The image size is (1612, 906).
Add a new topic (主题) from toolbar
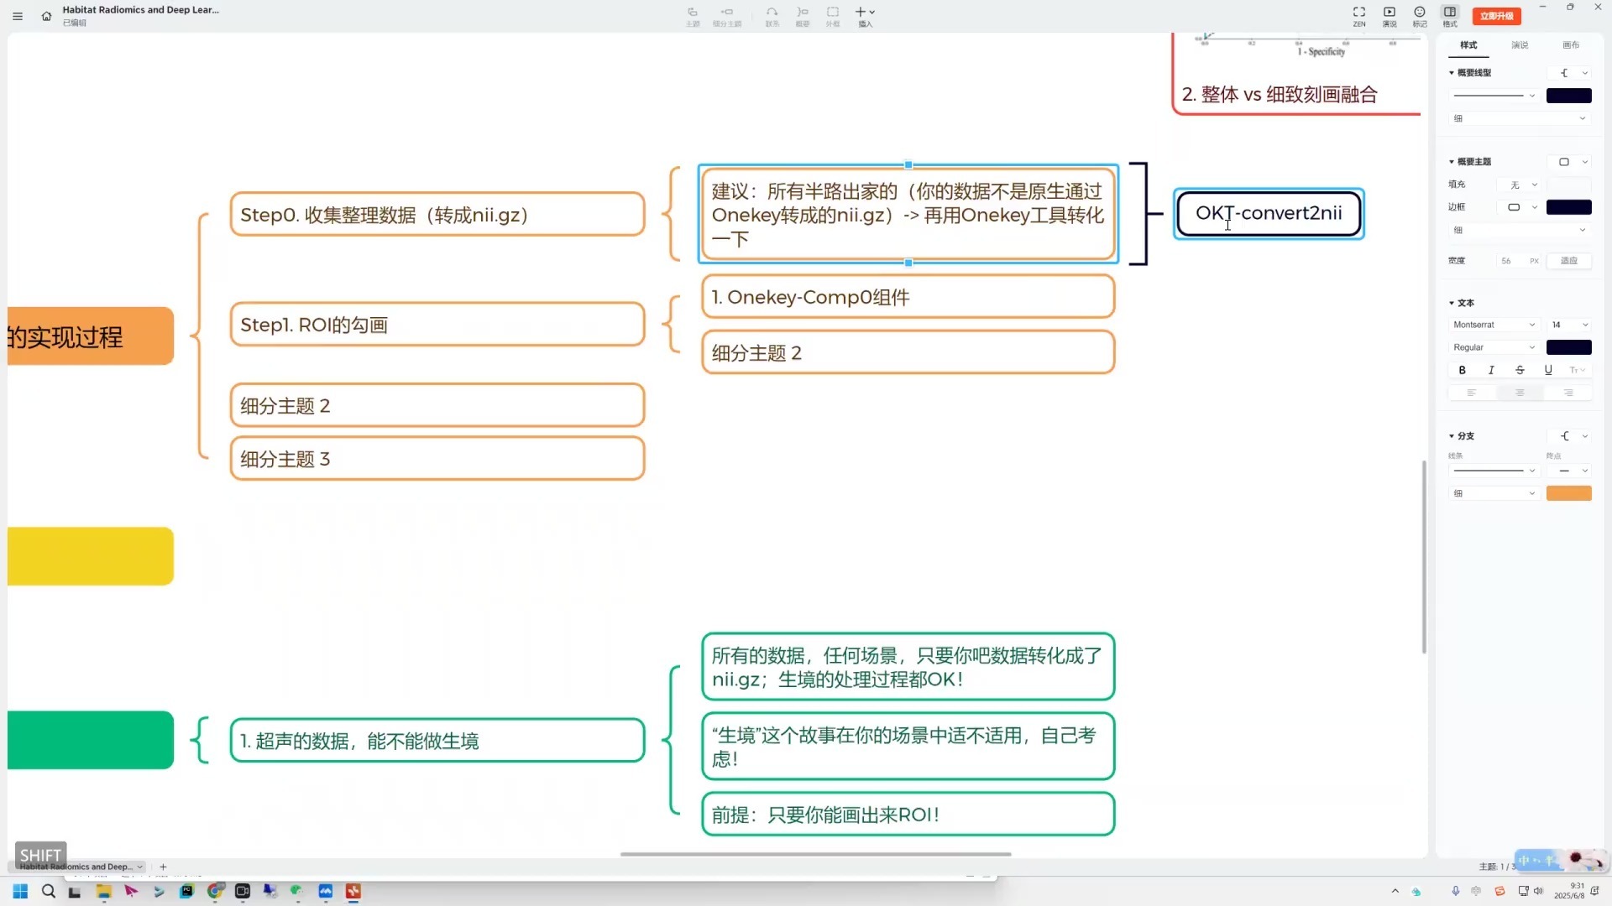[x=693, y=16]
